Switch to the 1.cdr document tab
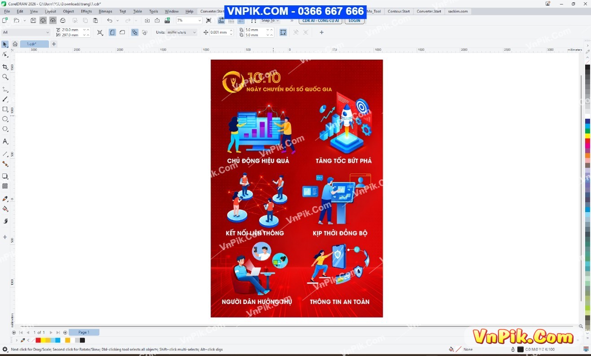Viewport: 591px width, 356px height. (34, 44)
